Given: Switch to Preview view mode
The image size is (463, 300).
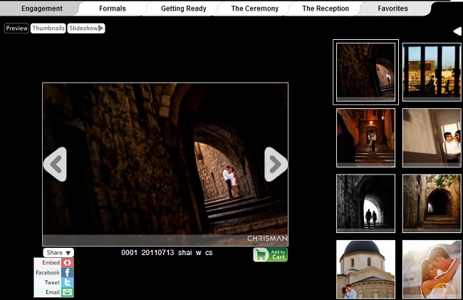Looking at the screenshot, I should [x=17, y=29].
